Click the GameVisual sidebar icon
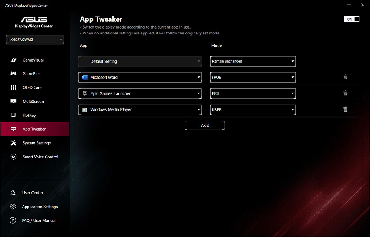The width and height of the screenshot is (370, 237). coord(13,60)
